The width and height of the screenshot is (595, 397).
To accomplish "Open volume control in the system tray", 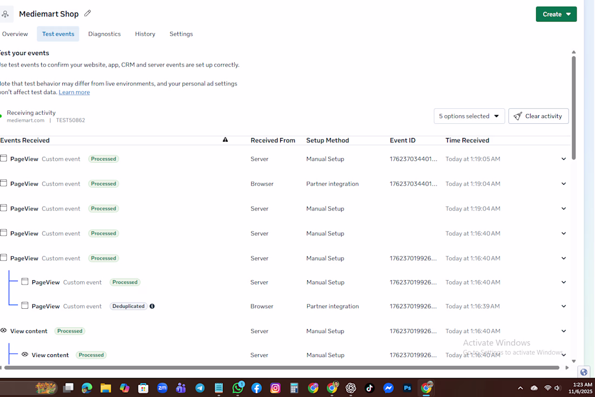I will click(557, 388).
